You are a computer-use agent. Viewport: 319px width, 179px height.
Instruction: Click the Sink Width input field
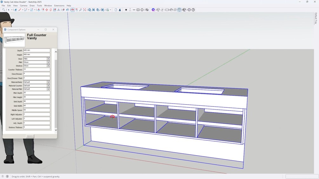click(x=37, y=105)
